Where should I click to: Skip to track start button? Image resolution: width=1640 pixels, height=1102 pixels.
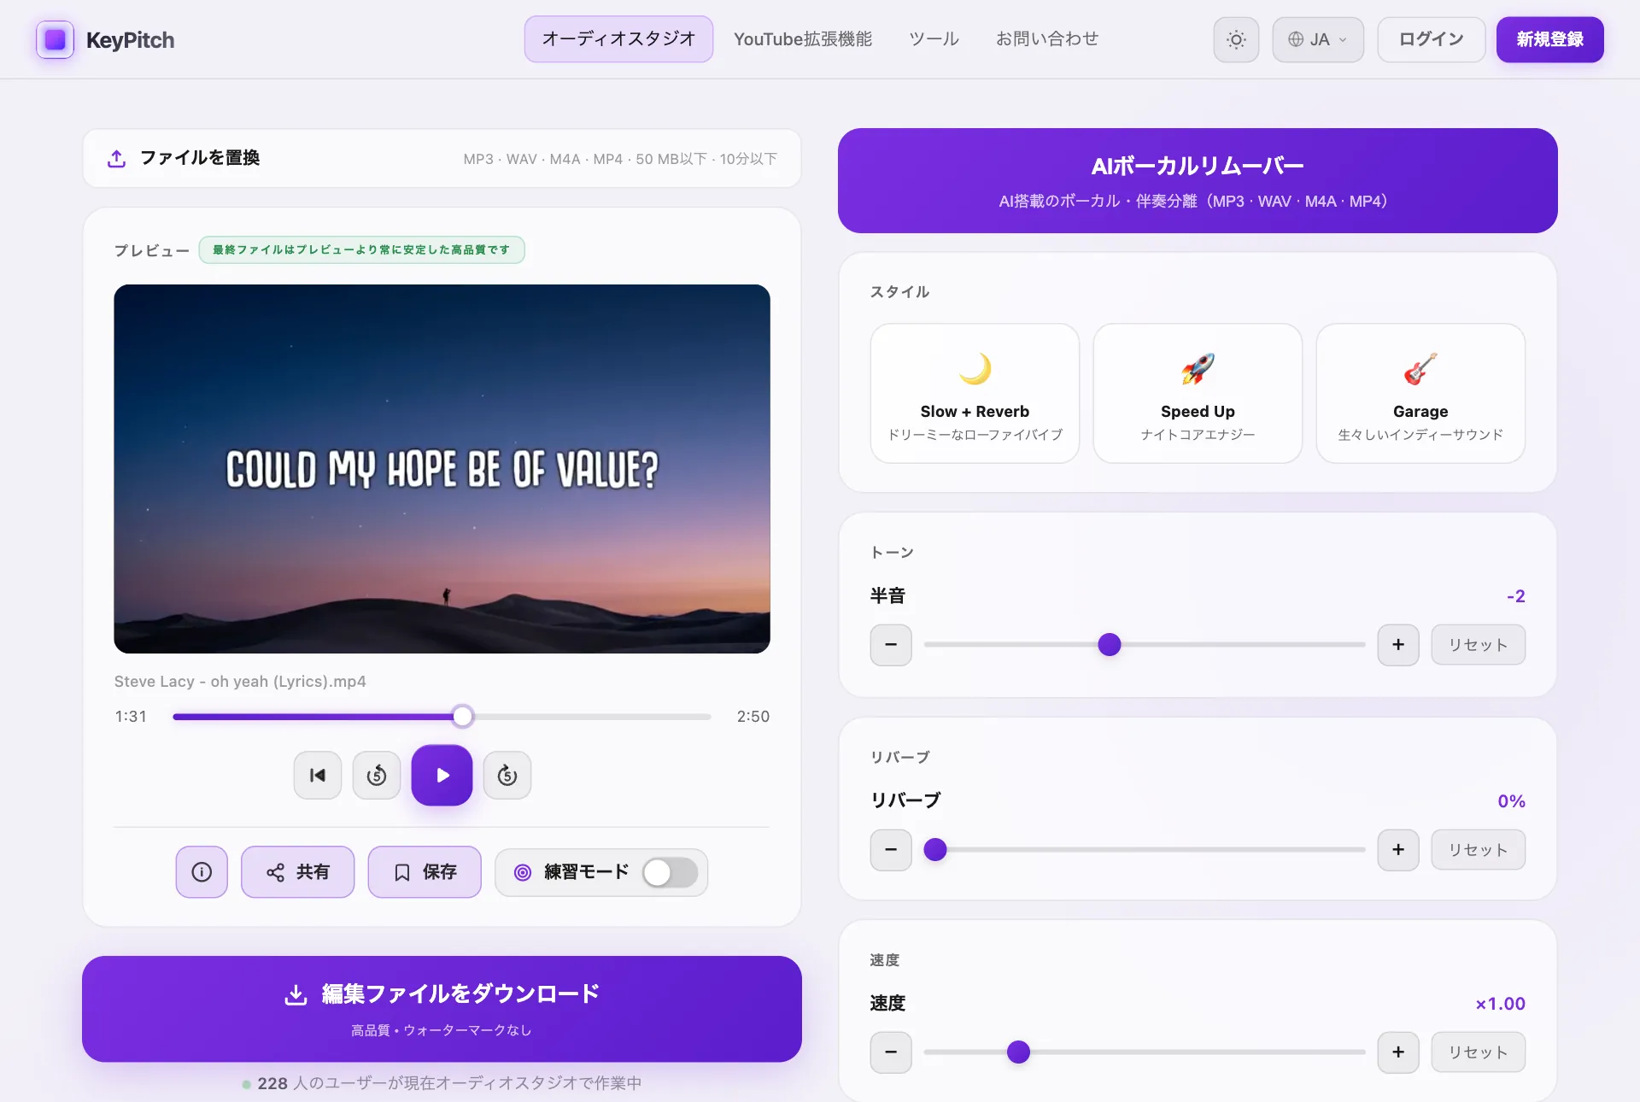pyautogui.click(x=318, y=776)
